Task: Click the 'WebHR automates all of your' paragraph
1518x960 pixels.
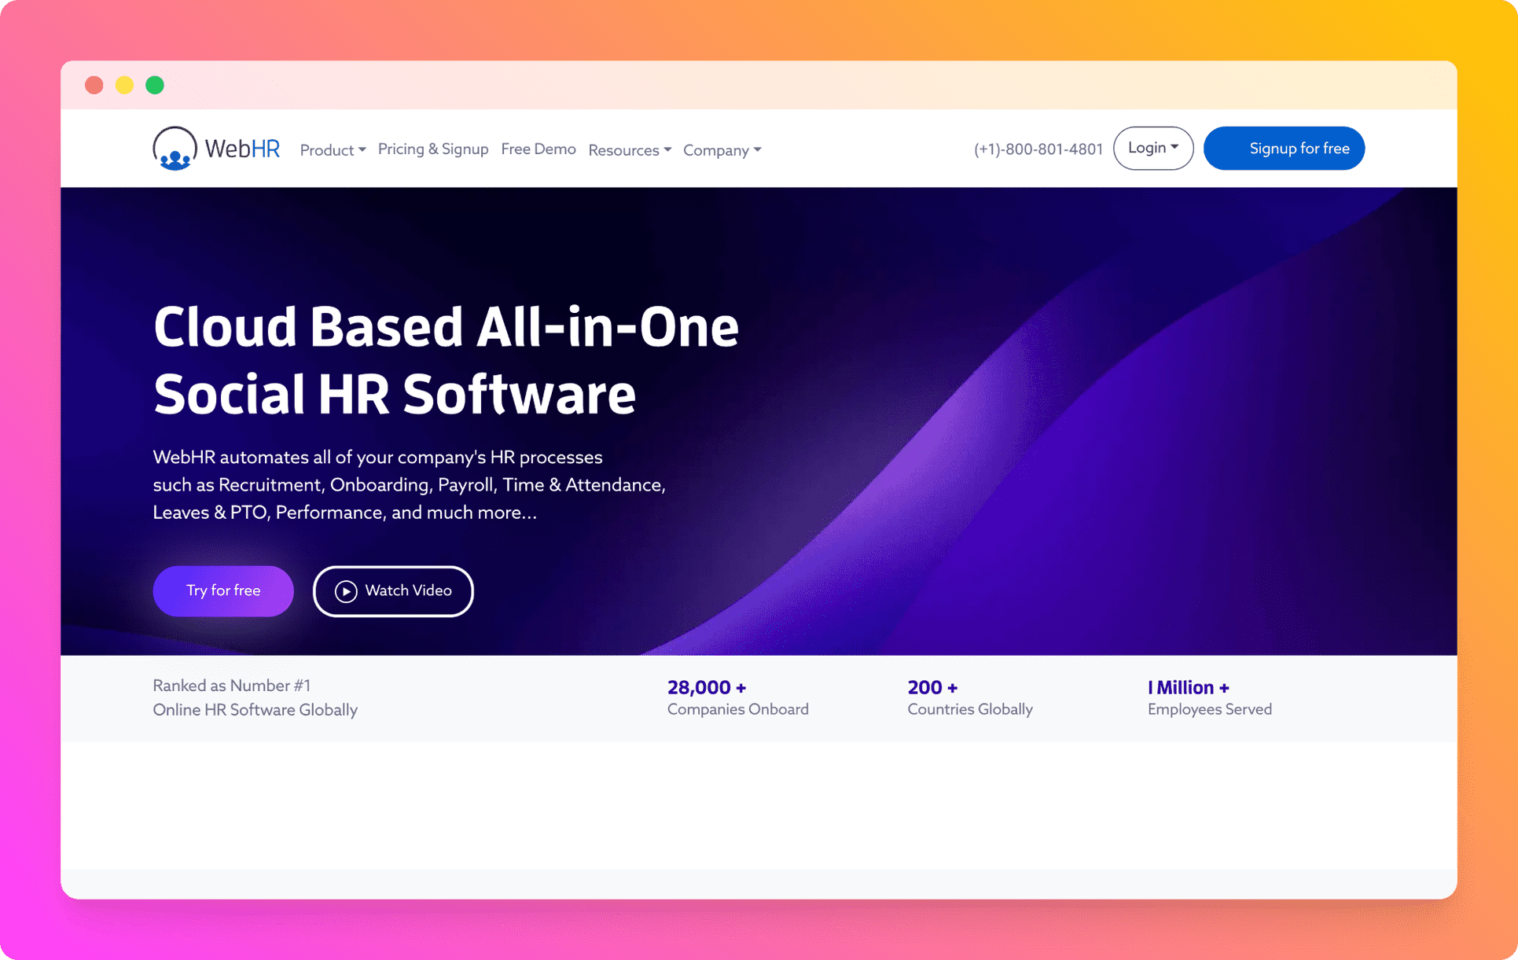Action: (x=409, y=484)
